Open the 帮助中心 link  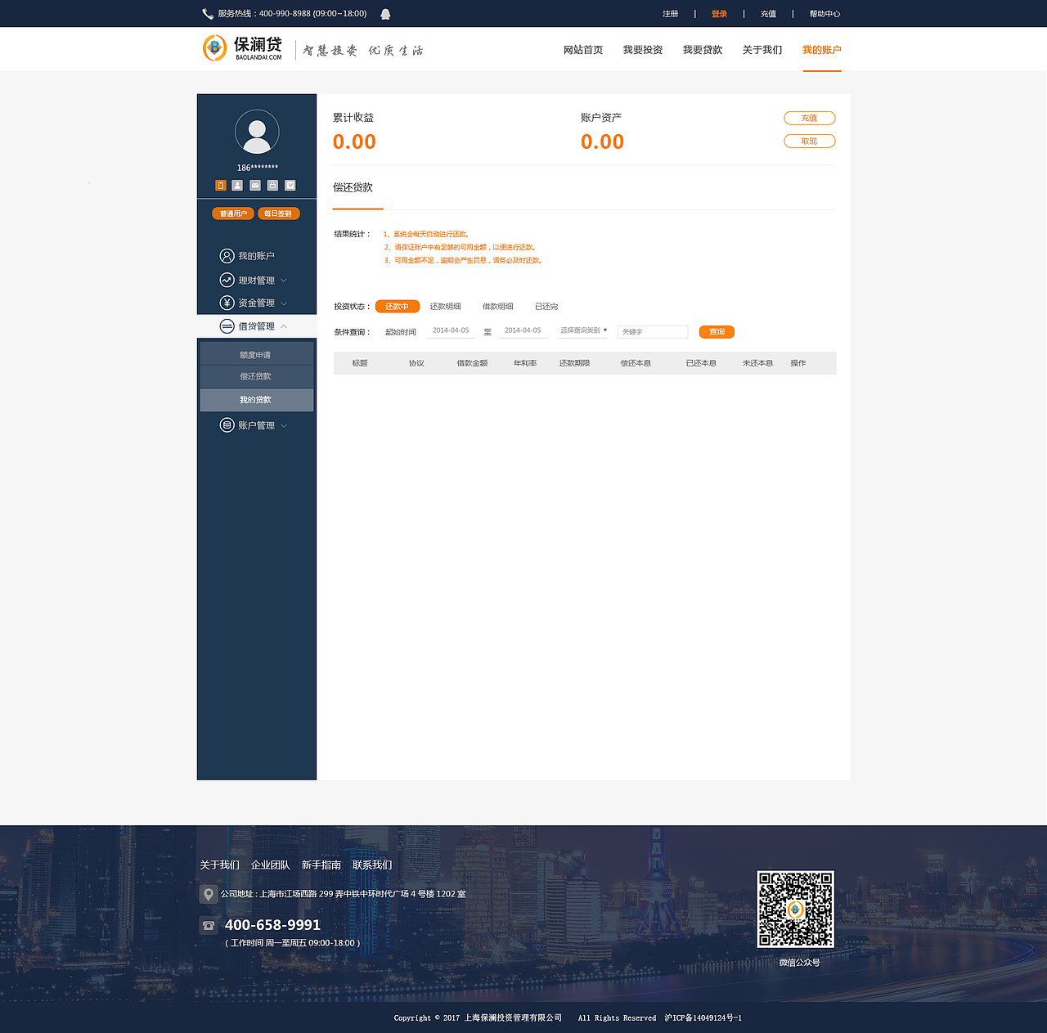(825, 14)
